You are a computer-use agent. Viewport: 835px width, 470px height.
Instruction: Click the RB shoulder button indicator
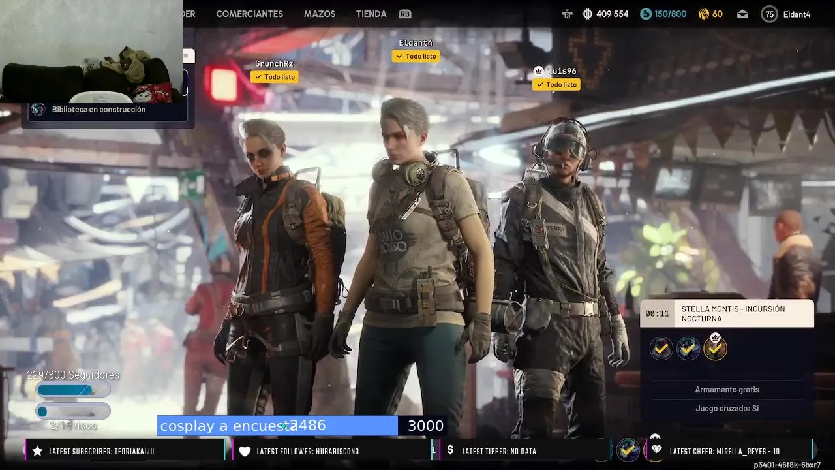405,14
